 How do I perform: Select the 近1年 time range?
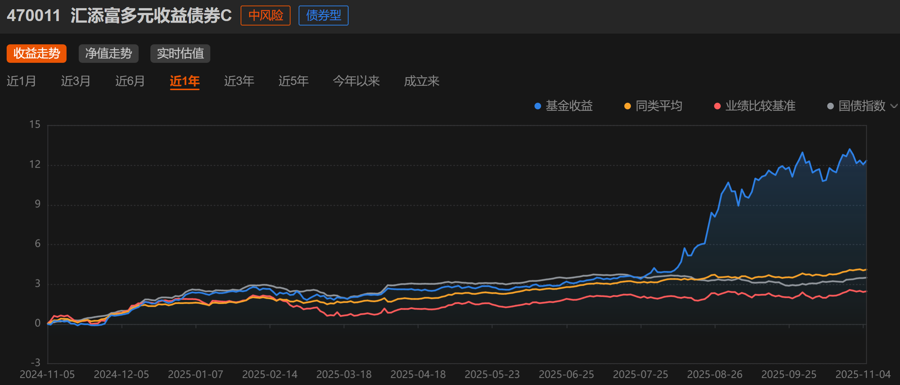[185, 81]
